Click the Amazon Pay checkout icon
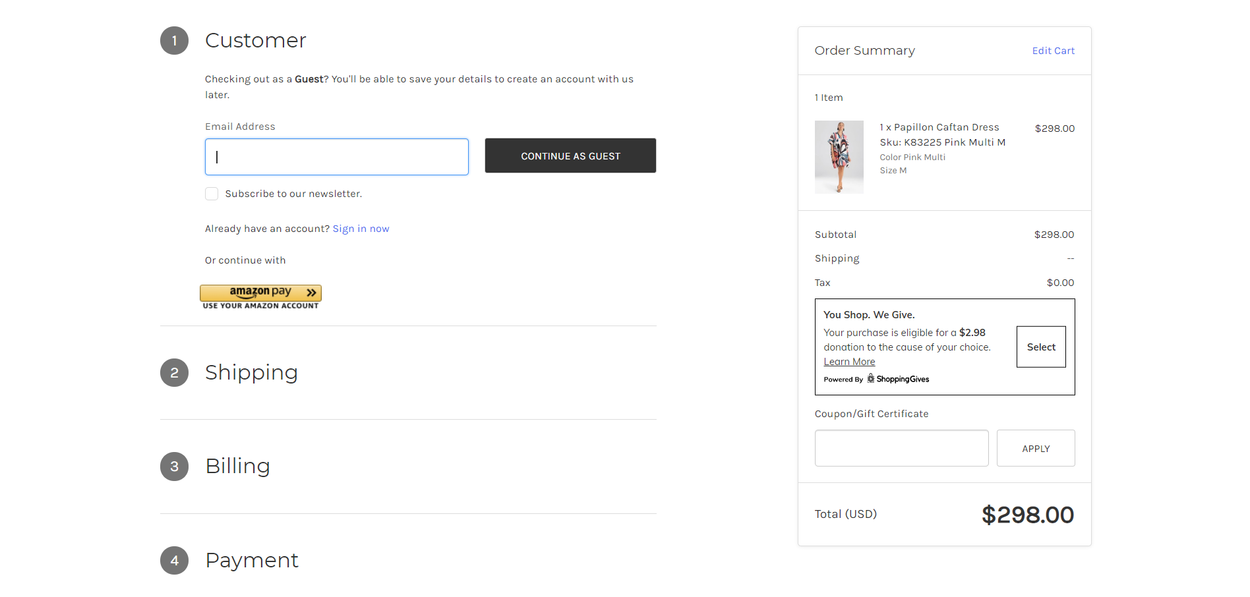1250x597 pixels. 260,296
